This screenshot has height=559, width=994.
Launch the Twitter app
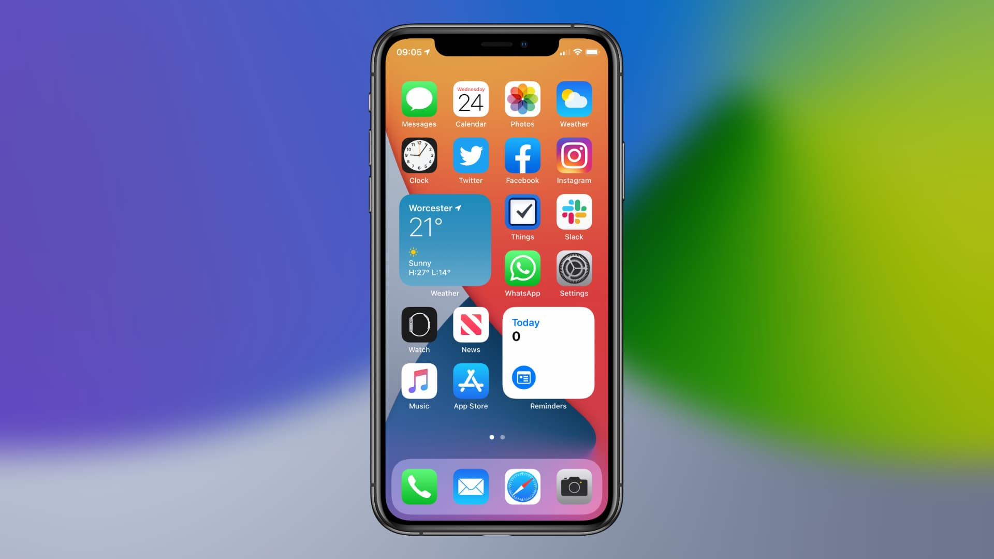point(471,156)
